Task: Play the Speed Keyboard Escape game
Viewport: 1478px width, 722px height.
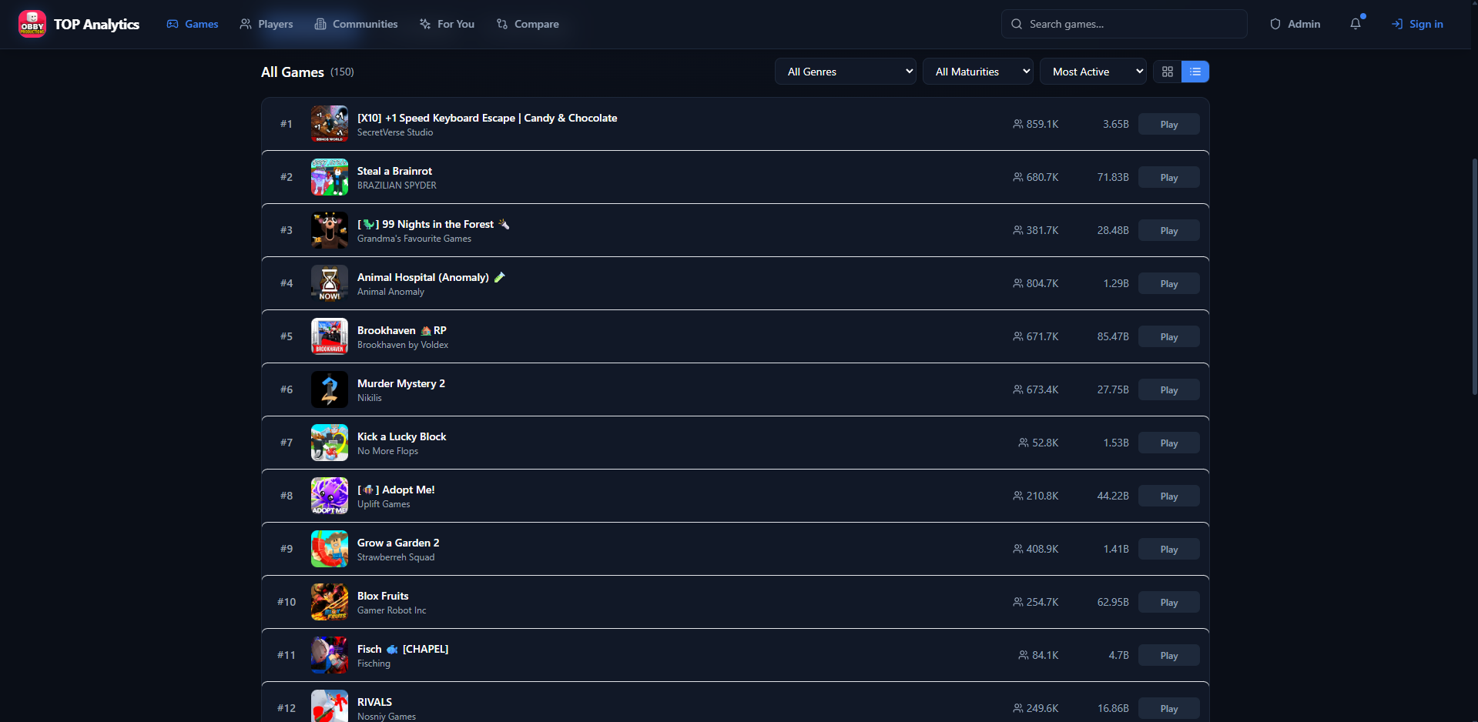Action: 1169,124
